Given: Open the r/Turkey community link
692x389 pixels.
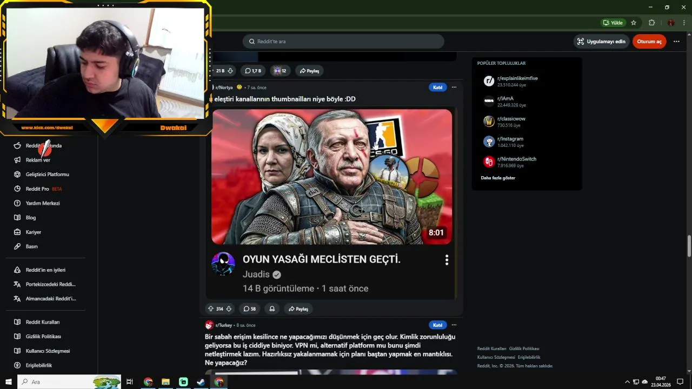Looking at the screenshot, I should tap(224, 325).
